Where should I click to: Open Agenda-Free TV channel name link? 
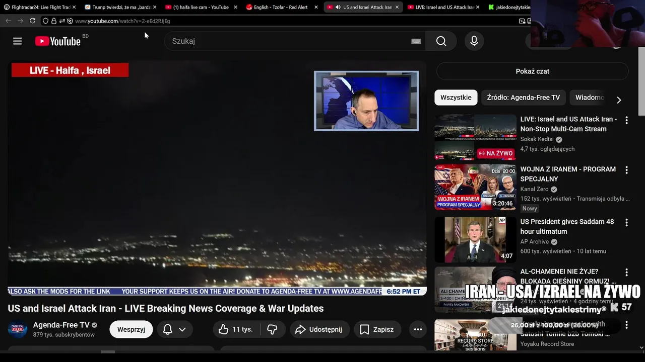click(61, 325)
